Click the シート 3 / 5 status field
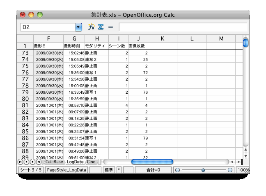266x196 pixels. (31, 170)
